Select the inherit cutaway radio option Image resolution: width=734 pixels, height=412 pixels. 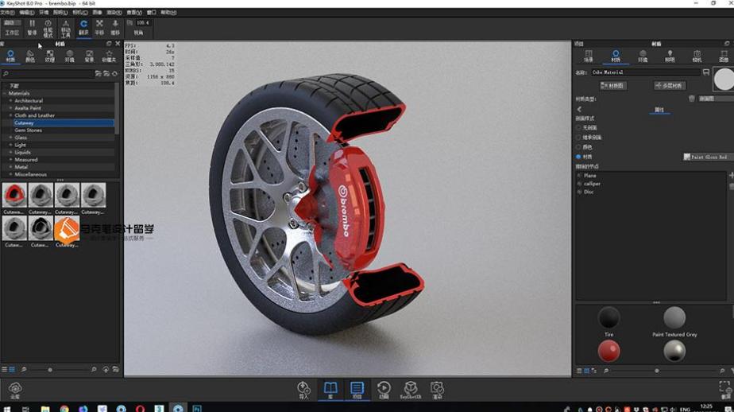tap(578, 138)
